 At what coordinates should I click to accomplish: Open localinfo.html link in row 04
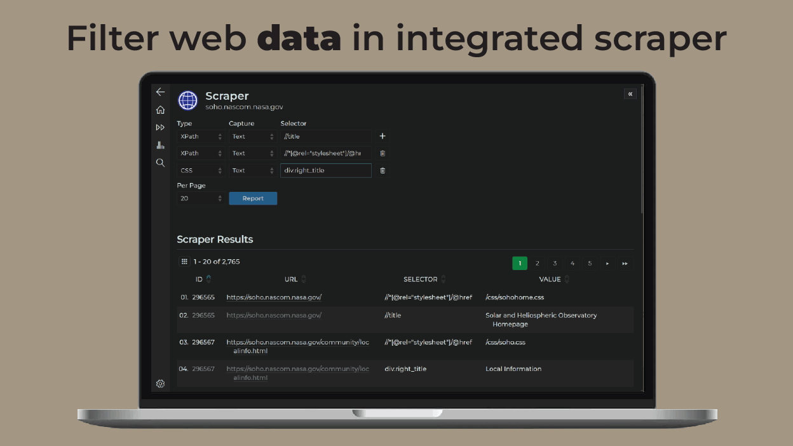click(297, 374)
